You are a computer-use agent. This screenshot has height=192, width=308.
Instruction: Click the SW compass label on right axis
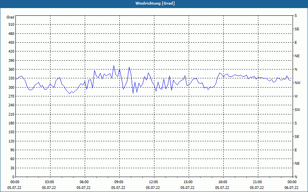(297, 110)
